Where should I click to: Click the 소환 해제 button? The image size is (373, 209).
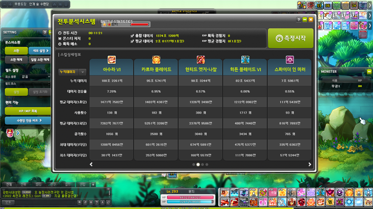16,60
